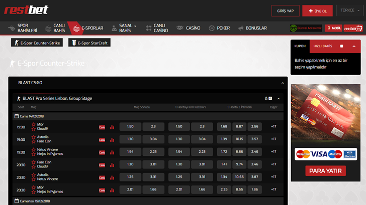This screenshot has height=205, width=366.
Task: Switch to the Kupon tab
Action: pos(300,46)
